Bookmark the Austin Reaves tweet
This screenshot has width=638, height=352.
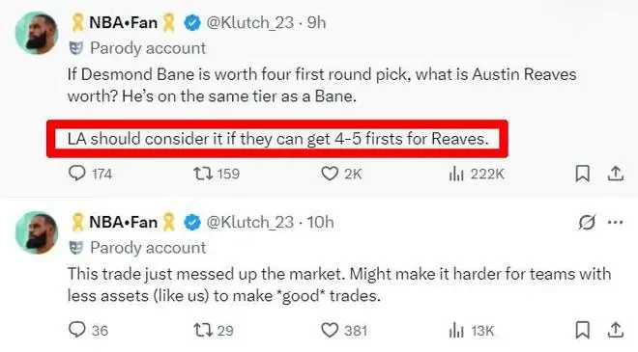pos(582,174)
